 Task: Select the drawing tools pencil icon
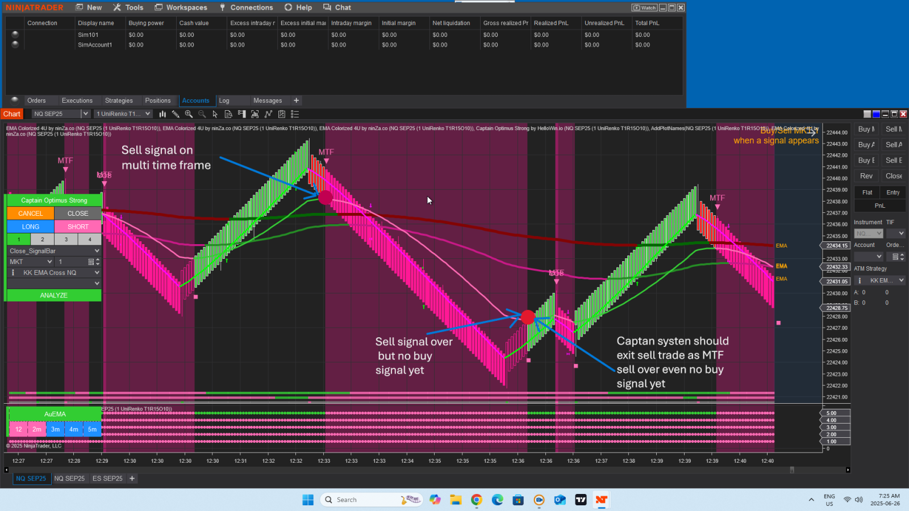pos(176,114)
